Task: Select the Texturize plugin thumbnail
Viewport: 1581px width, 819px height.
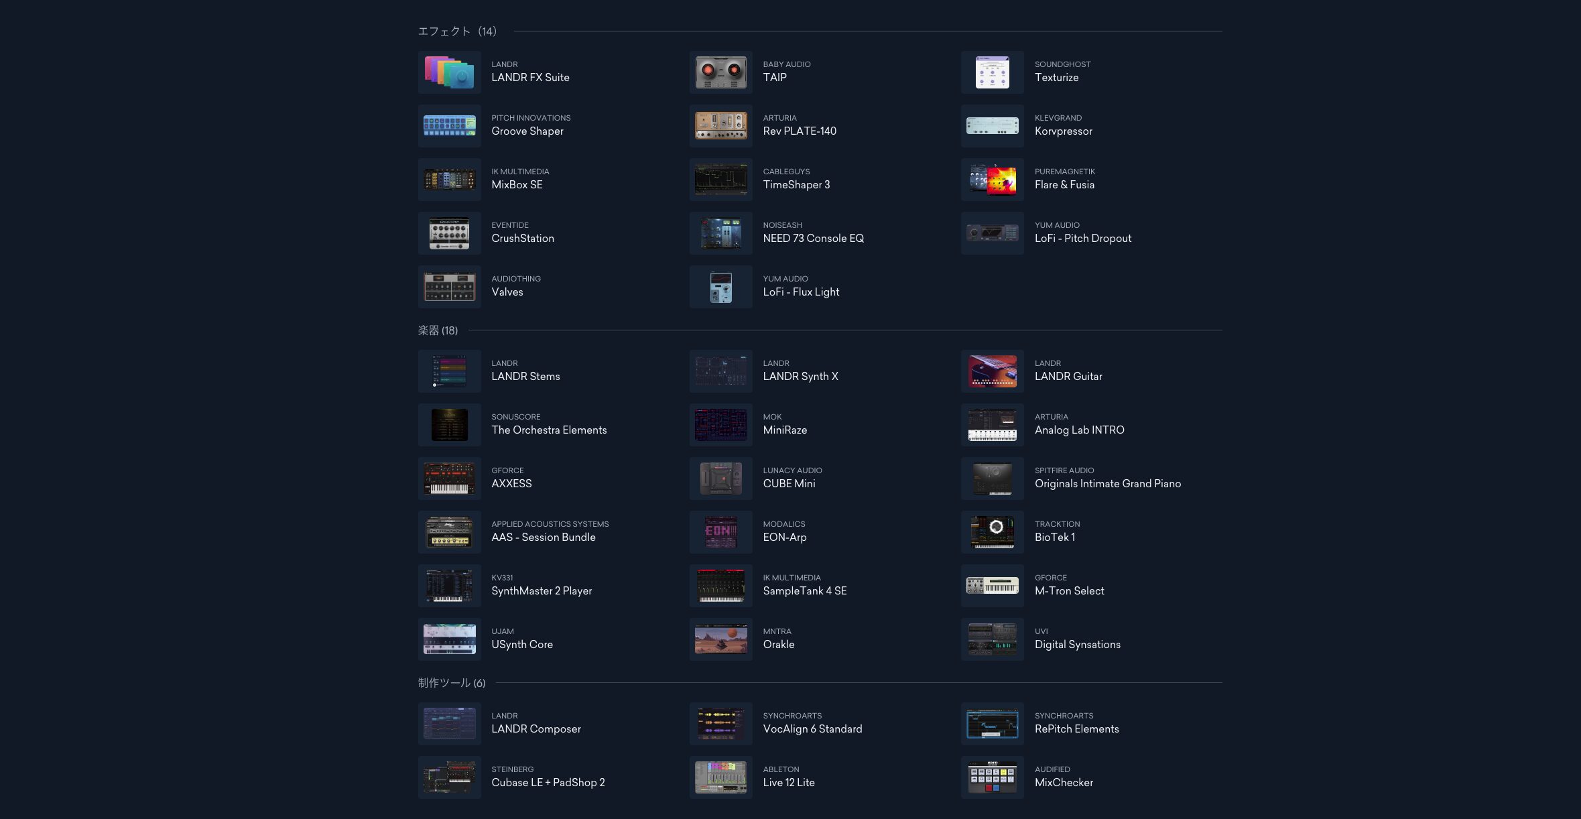Action: pos(992,72)
